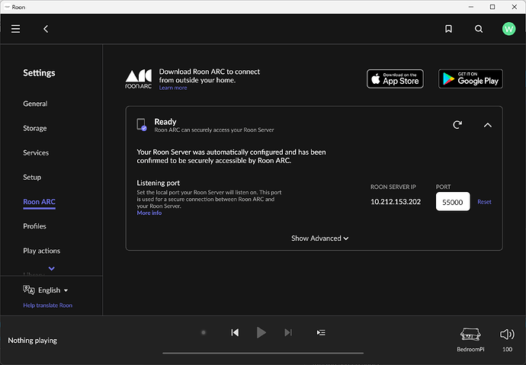The image size is (526, 365).
Task: Select the Roon Server IP address text
Action: pyautogui.click(x=396, y=202)
